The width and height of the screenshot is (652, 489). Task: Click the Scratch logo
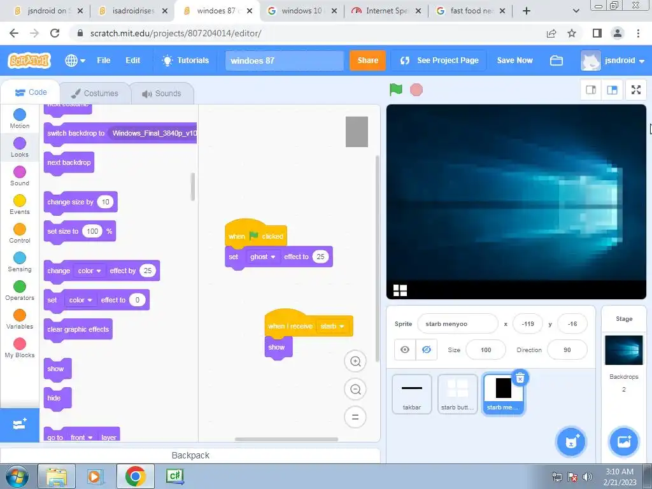tap(29, 60)
